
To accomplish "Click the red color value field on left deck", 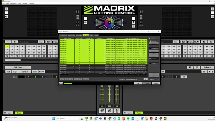I will point(29,77).
